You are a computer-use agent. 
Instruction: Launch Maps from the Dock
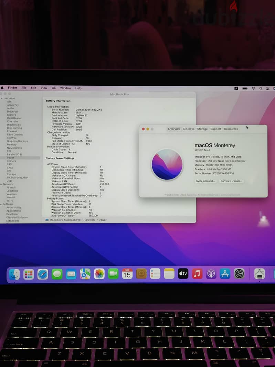click(x=85, y=274)
